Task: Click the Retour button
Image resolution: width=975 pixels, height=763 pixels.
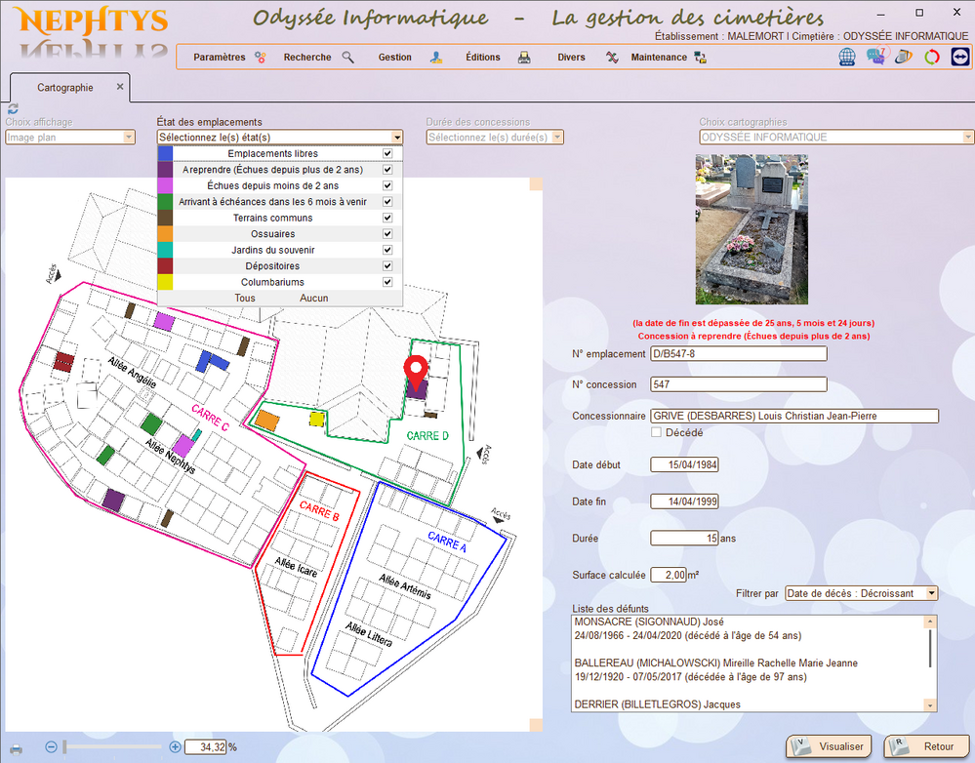Action: [926, 746]
